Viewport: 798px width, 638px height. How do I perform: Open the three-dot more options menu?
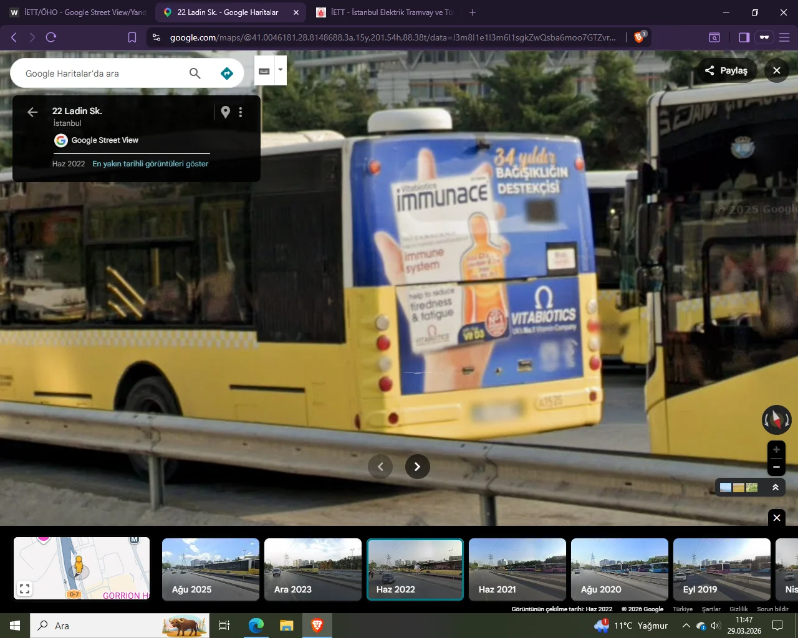(241, 112)
